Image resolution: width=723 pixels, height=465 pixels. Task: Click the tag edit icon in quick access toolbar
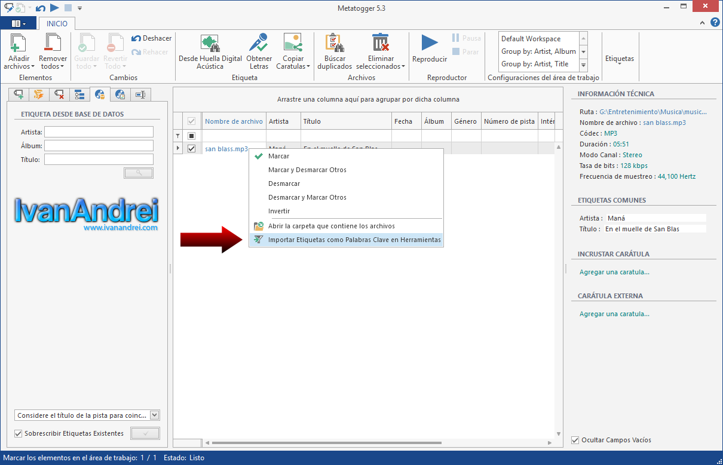8,8
